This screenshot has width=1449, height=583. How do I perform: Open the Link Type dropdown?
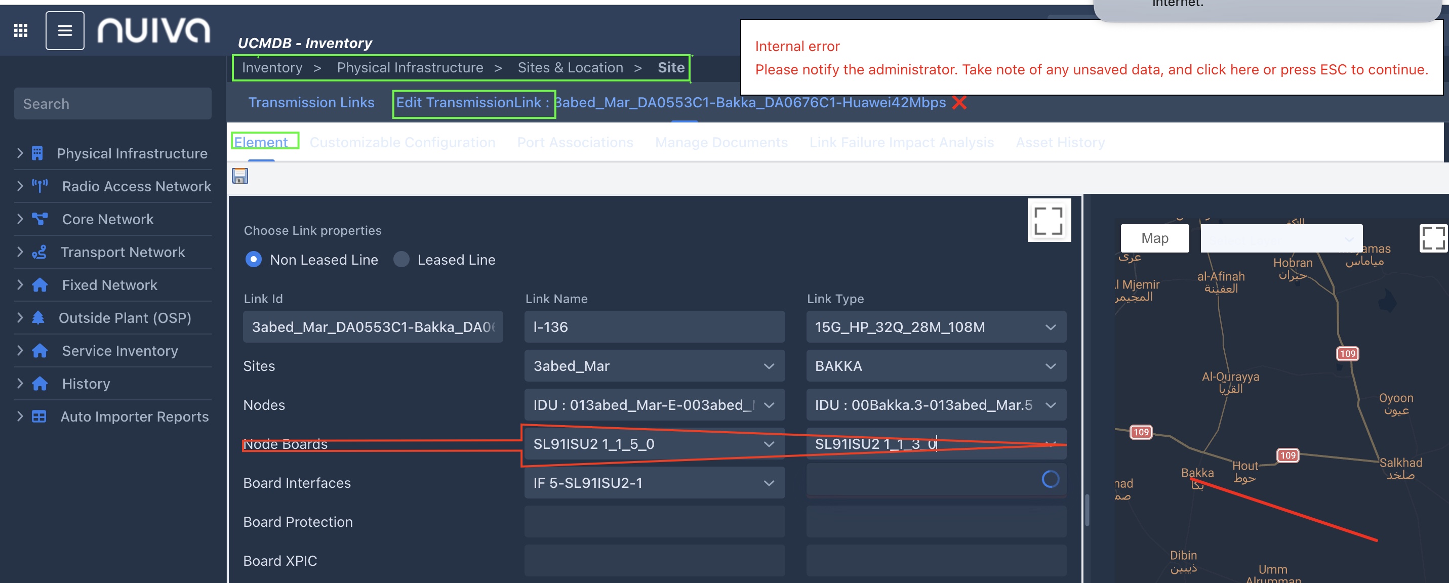(x=936, y=326)
